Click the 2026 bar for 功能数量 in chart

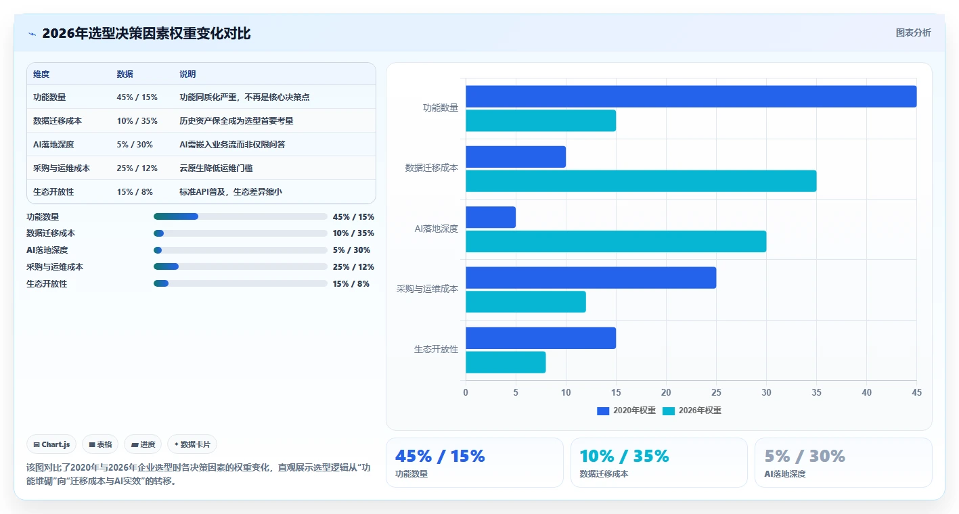tap(541, 120)
